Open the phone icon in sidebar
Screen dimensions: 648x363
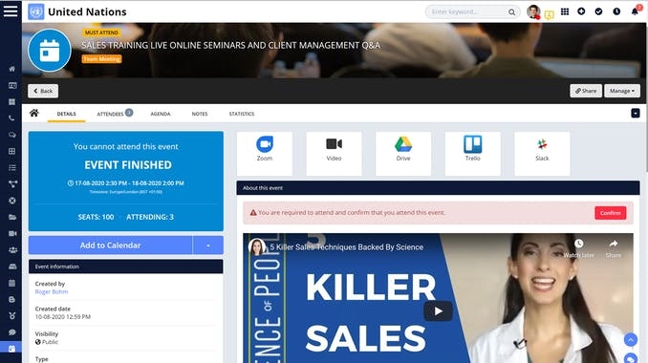point(11,118)
